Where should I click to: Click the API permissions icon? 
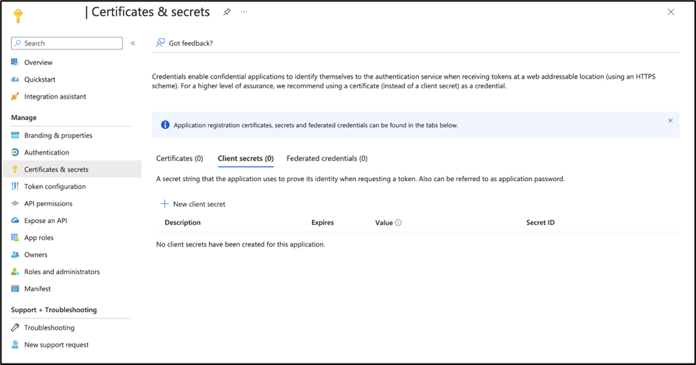pos(15,203)
